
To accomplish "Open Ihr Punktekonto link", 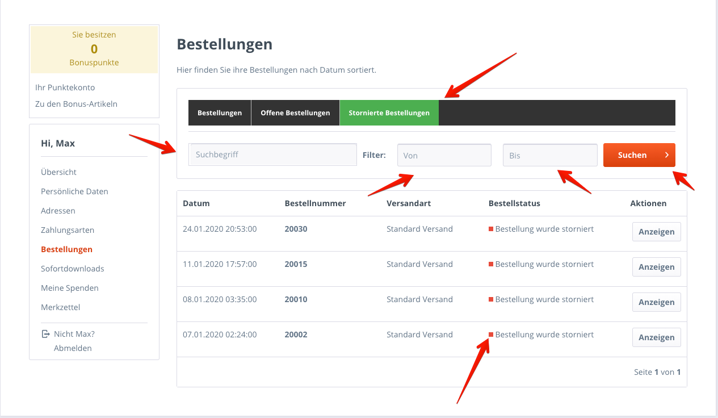I will pos(65,87).
